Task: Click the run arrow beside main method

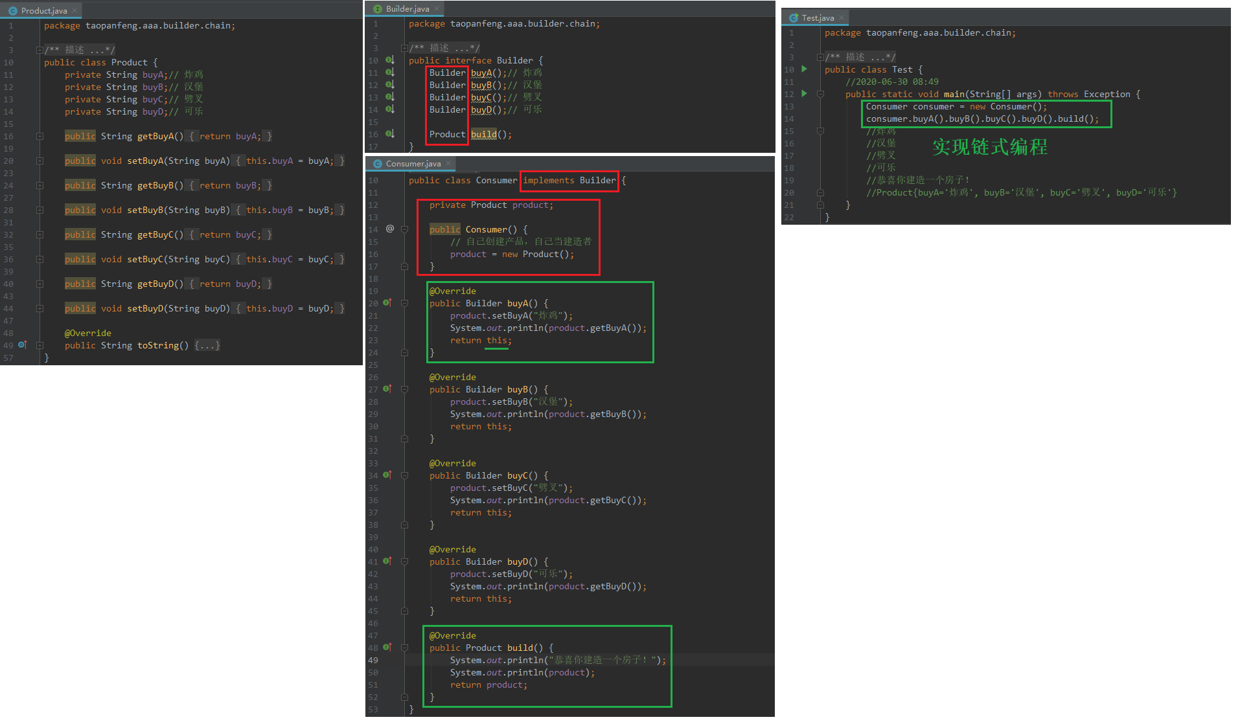Action: point(804,93)
